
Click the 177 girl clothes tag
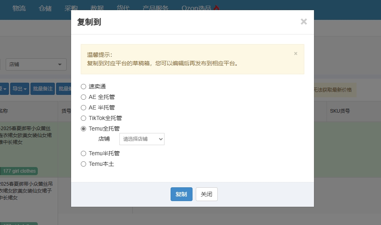19,171
